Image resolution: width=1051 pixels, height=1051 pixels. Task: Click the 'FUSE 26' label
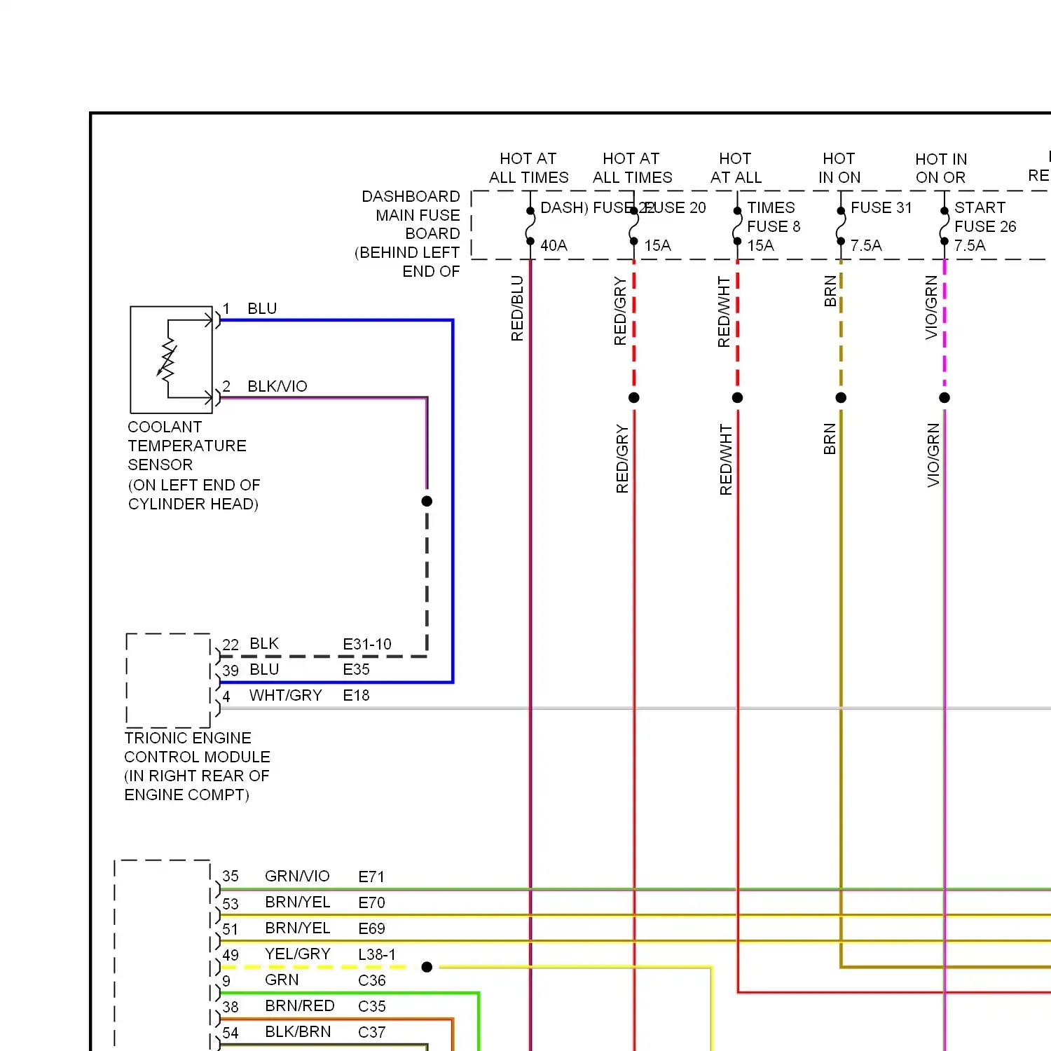pos(985,226)
